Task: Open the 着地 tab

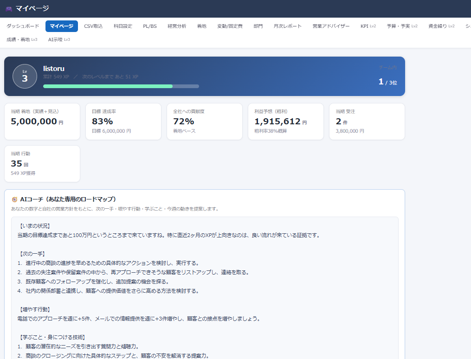Action: click(202, 26)
